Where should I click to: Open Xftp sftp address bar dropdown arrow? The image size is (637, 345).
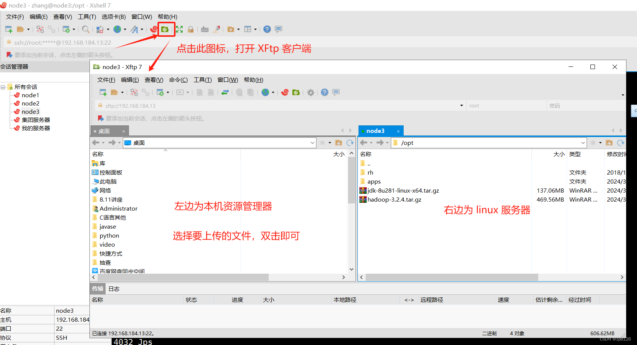point(461,105)
